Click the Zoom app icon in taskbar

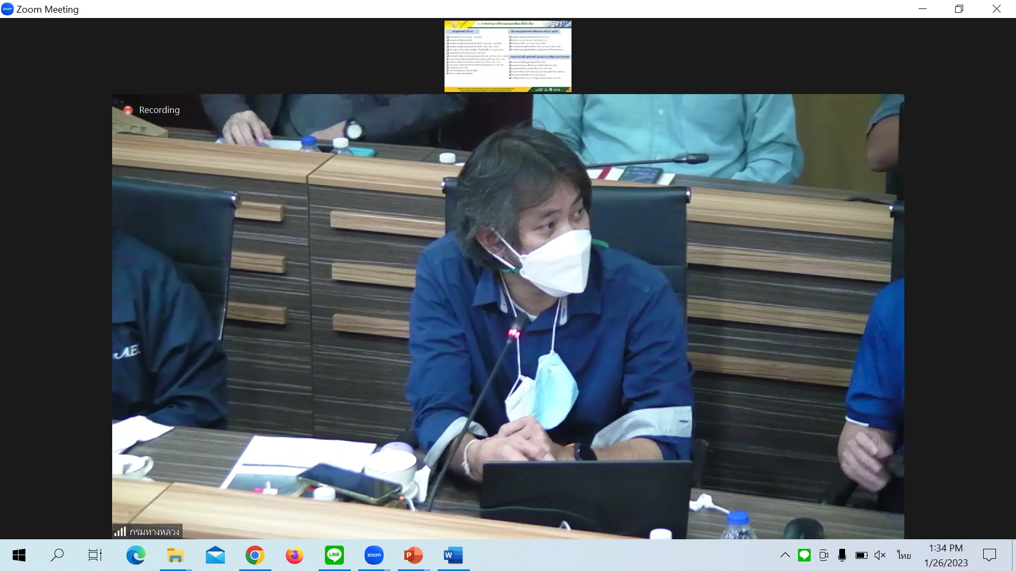coord(374,555)
